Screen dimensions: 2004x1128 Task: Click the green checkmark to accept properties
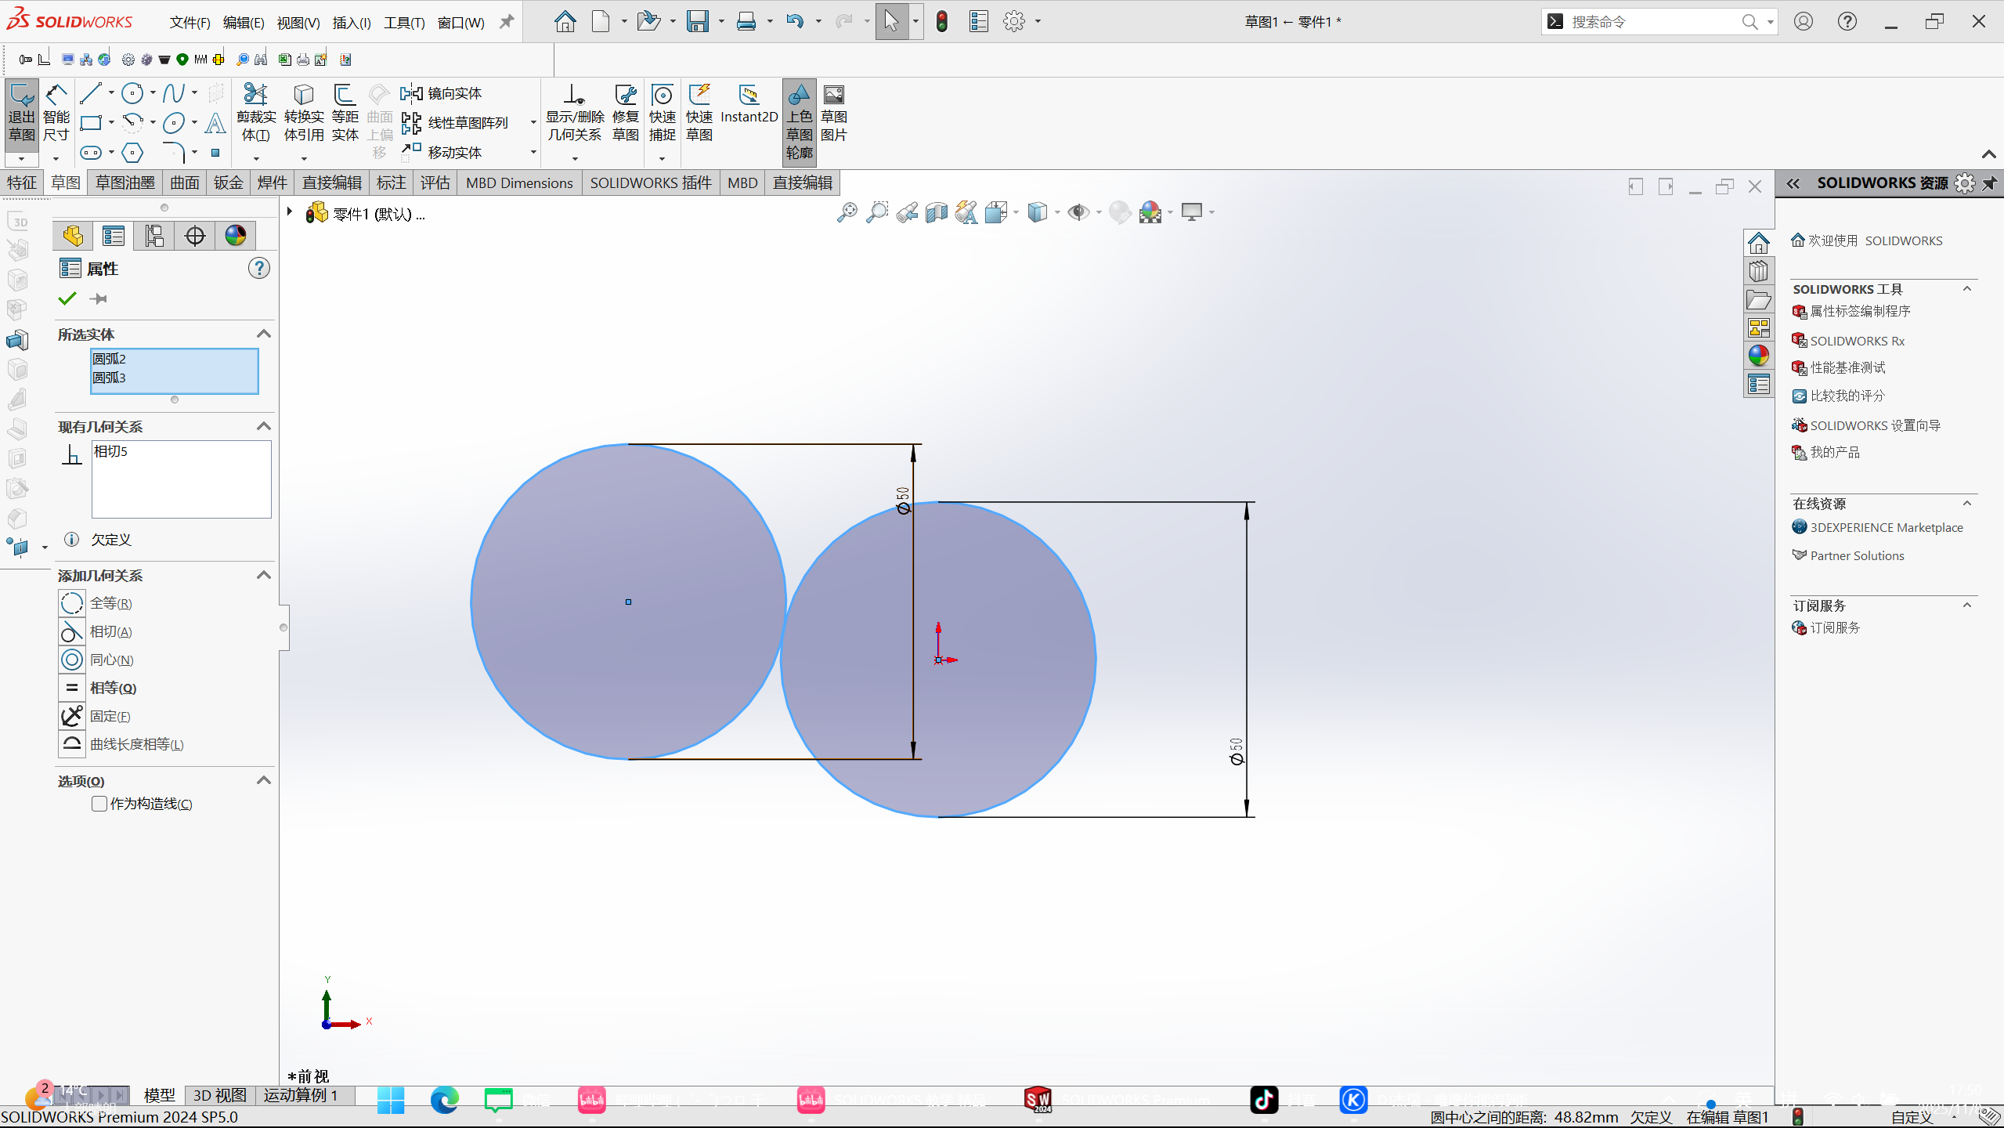tap(67, 298)
